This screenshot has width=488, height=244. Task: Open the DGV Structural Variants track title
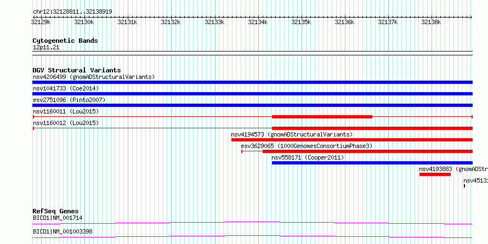pyautogui.click(x=77, y=70)
